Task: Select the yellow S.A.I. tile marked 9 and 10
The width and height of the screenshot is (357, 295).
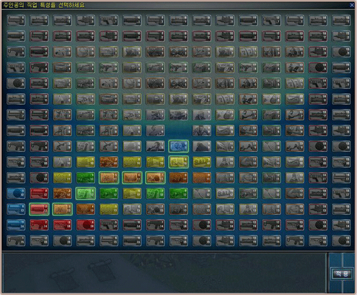Action: [202, 162]
